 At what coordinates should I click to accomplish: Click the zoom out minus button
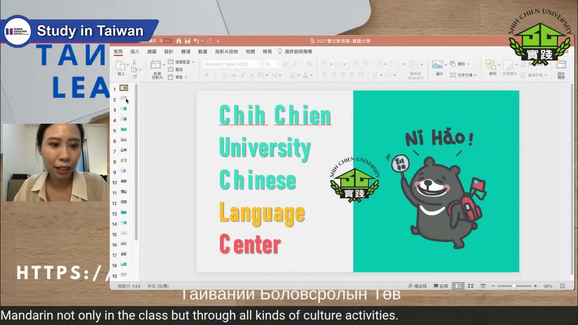[x=493, y=286]
